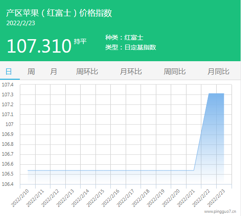Click the title 产区苹果（红富士）价格指数
Viewport: 241px width, 216px height.
(x=59, y=13)
